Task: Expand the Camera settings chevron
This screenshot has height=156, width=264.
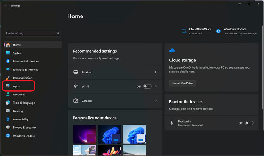Action: click(x=155, y=101)
